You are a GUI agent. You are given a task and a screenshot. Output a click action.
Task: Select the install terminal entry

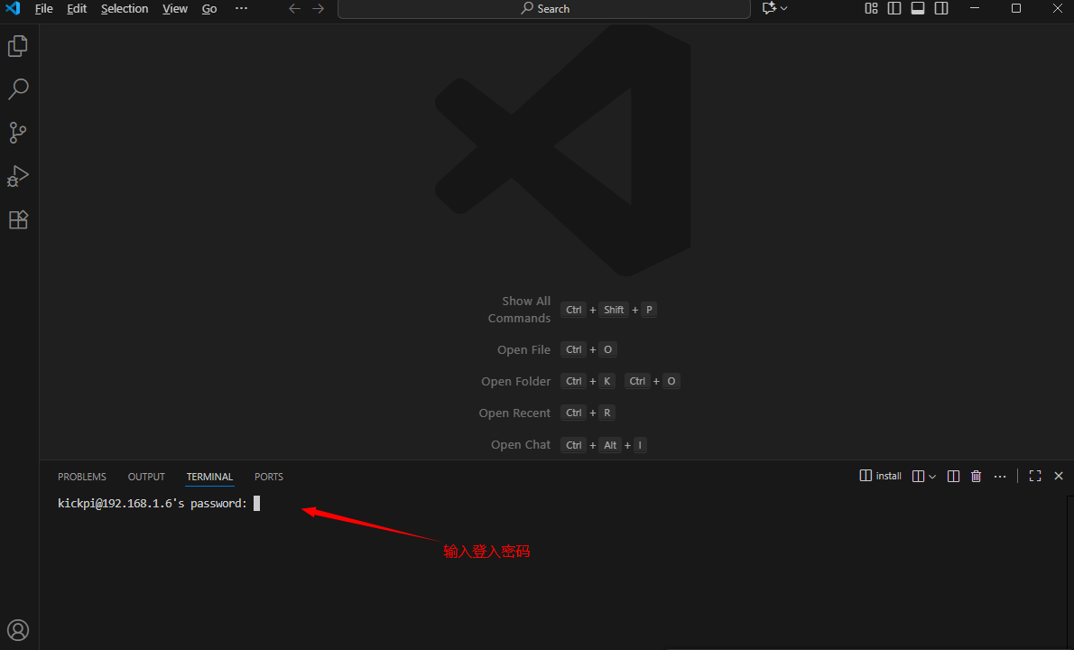tap(881, 476)
